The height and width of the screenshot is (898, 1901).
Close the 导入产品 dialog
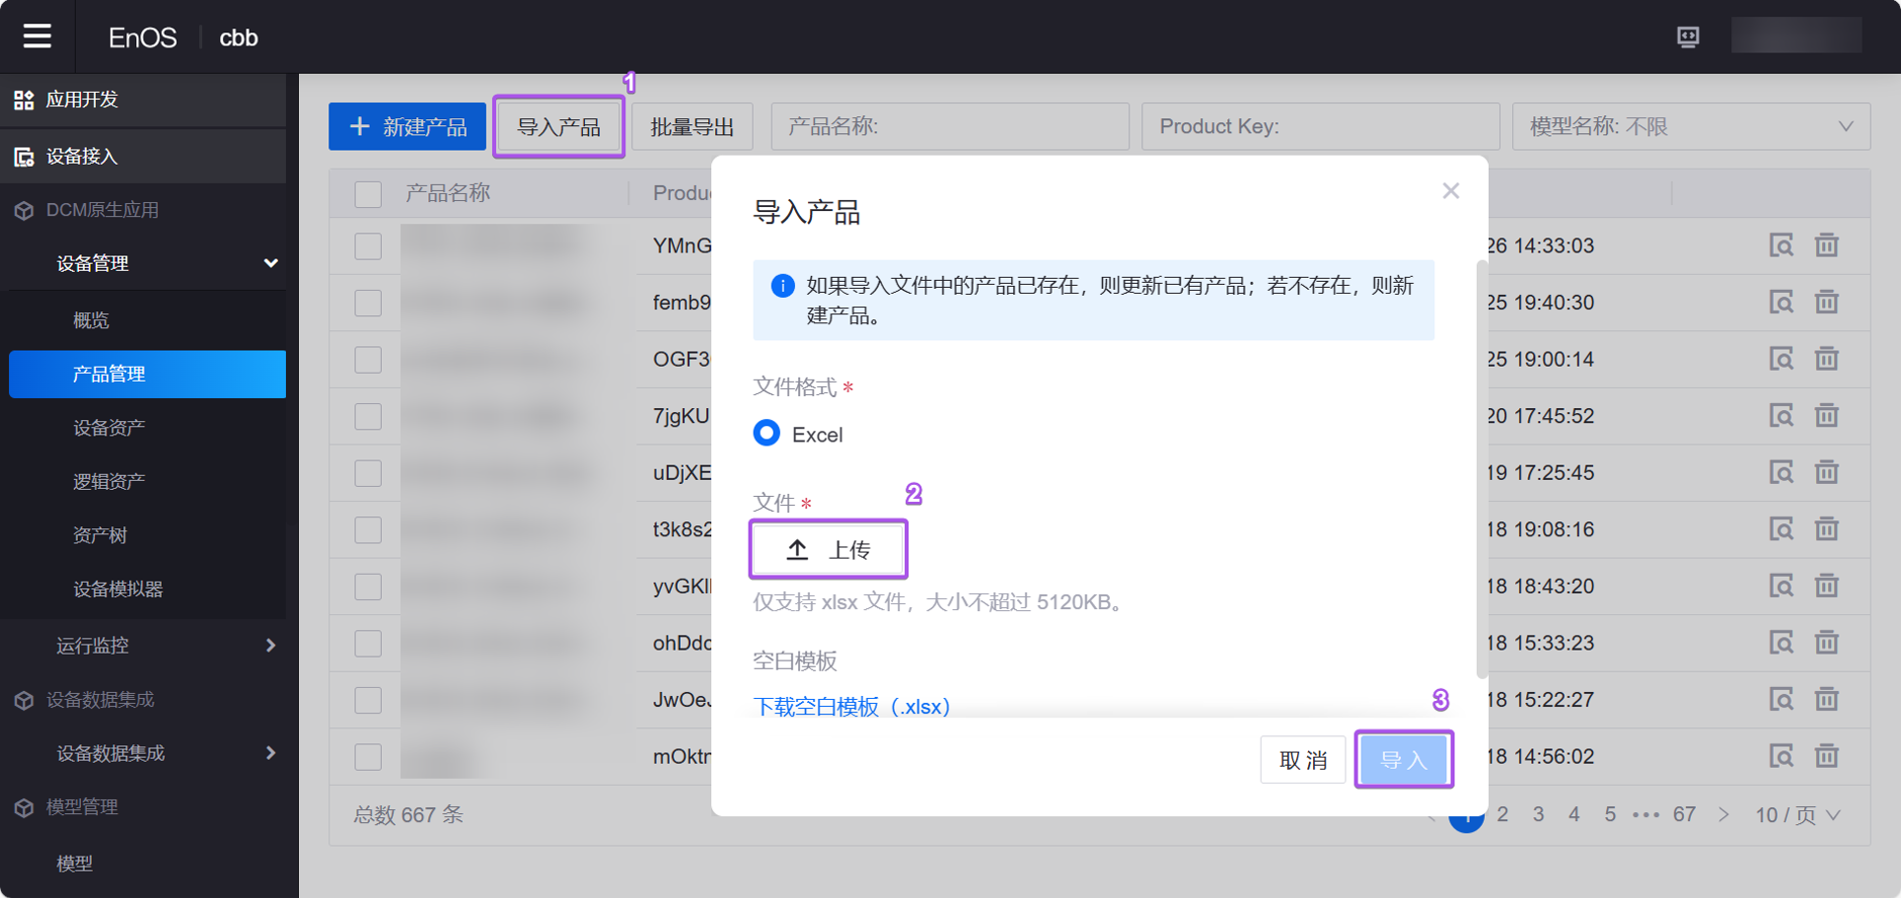tap(1450, 191)
